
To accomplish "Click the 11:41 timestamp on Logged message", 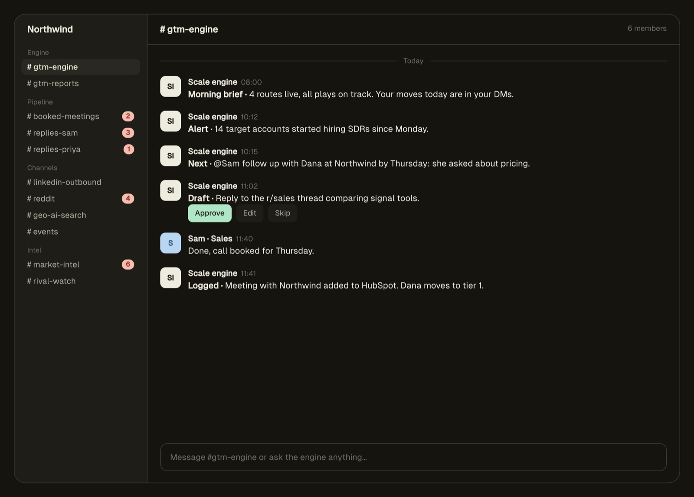I will point(248,274).
